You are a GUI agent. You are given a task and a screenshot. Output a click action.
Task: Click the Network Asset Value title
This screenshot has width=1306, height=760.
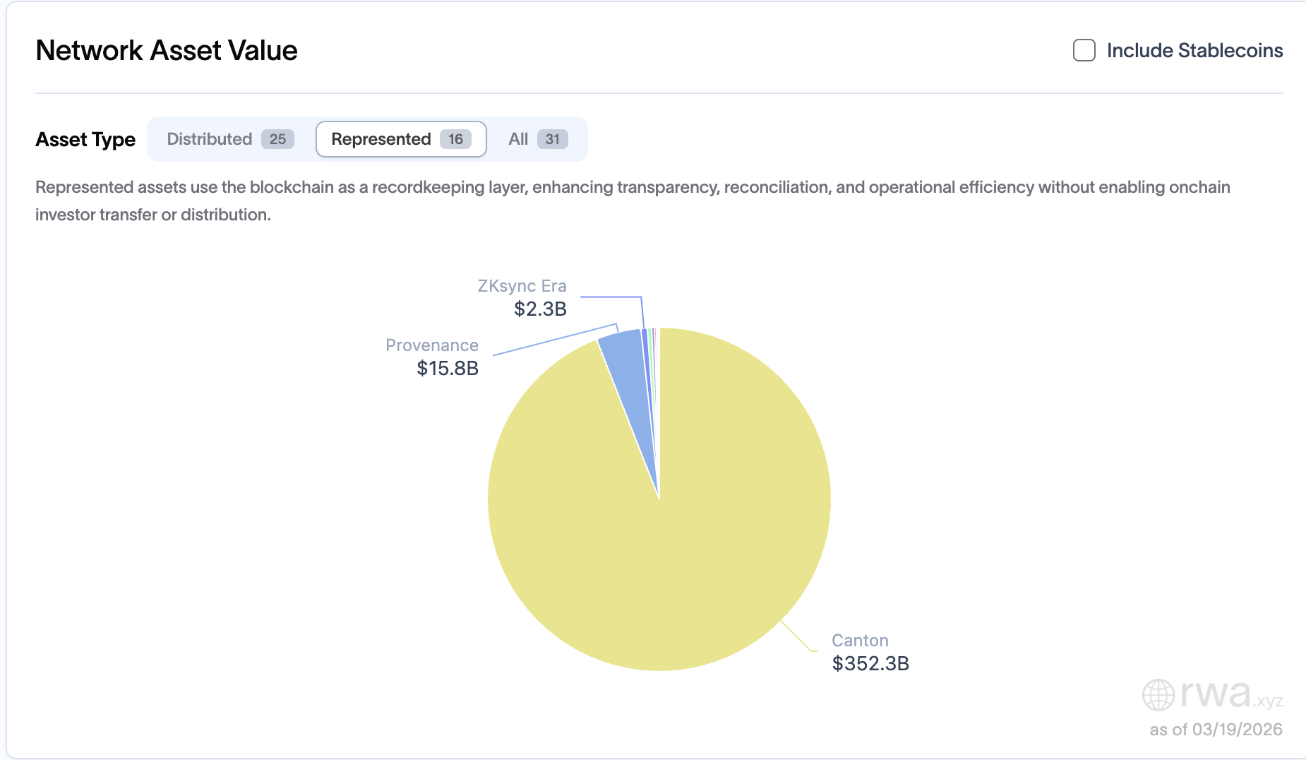(167, 49)
